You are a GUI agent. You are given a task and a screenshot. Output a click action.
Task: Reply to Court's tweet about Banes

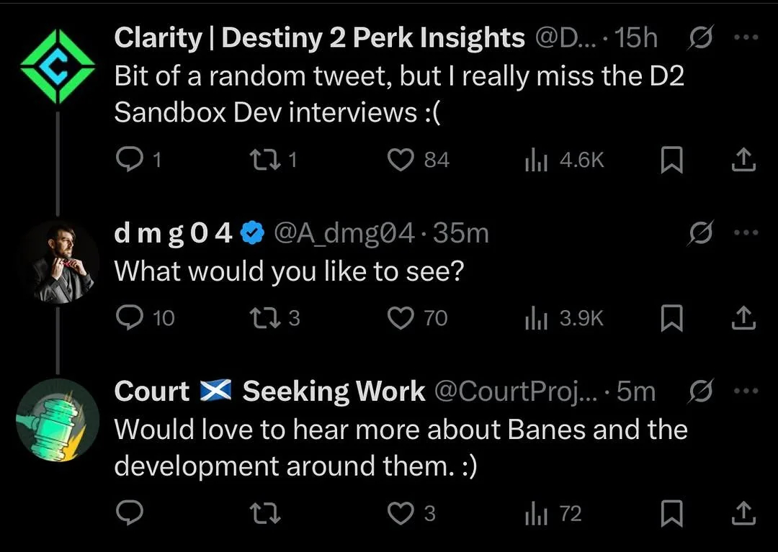(130, 513)
